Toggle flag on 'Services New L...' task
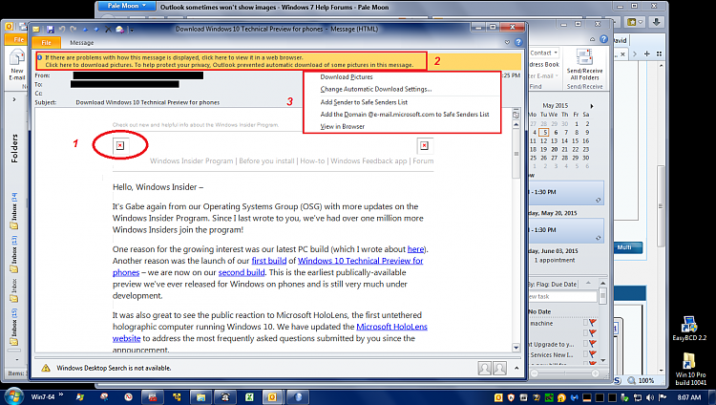This screenshot has height=405, width=716. 593,354
